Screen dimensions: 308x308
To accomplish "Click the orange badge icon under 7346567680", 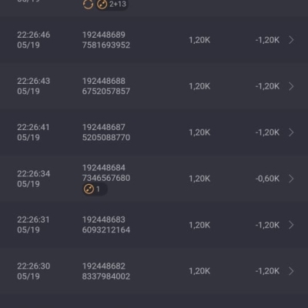I will pos(89,189).
